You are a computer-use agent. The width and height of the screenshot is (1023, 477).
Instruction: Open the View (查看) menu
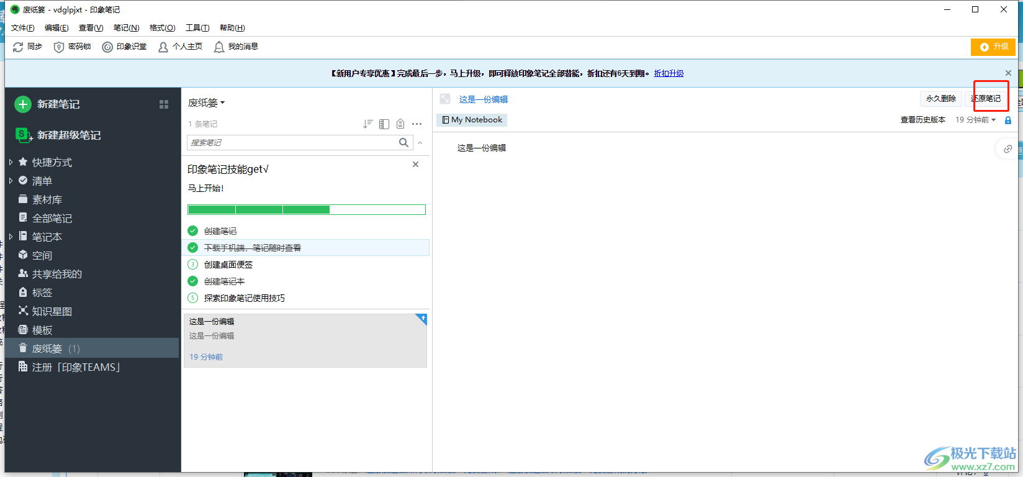pos(91,28)
